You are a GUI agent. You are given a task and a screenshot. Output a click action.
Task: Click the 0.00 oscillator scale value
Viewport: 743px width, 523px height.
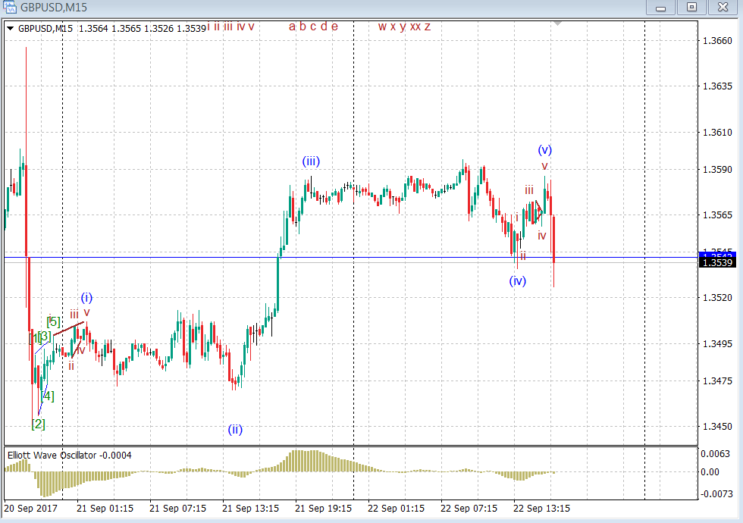point(710,471)
